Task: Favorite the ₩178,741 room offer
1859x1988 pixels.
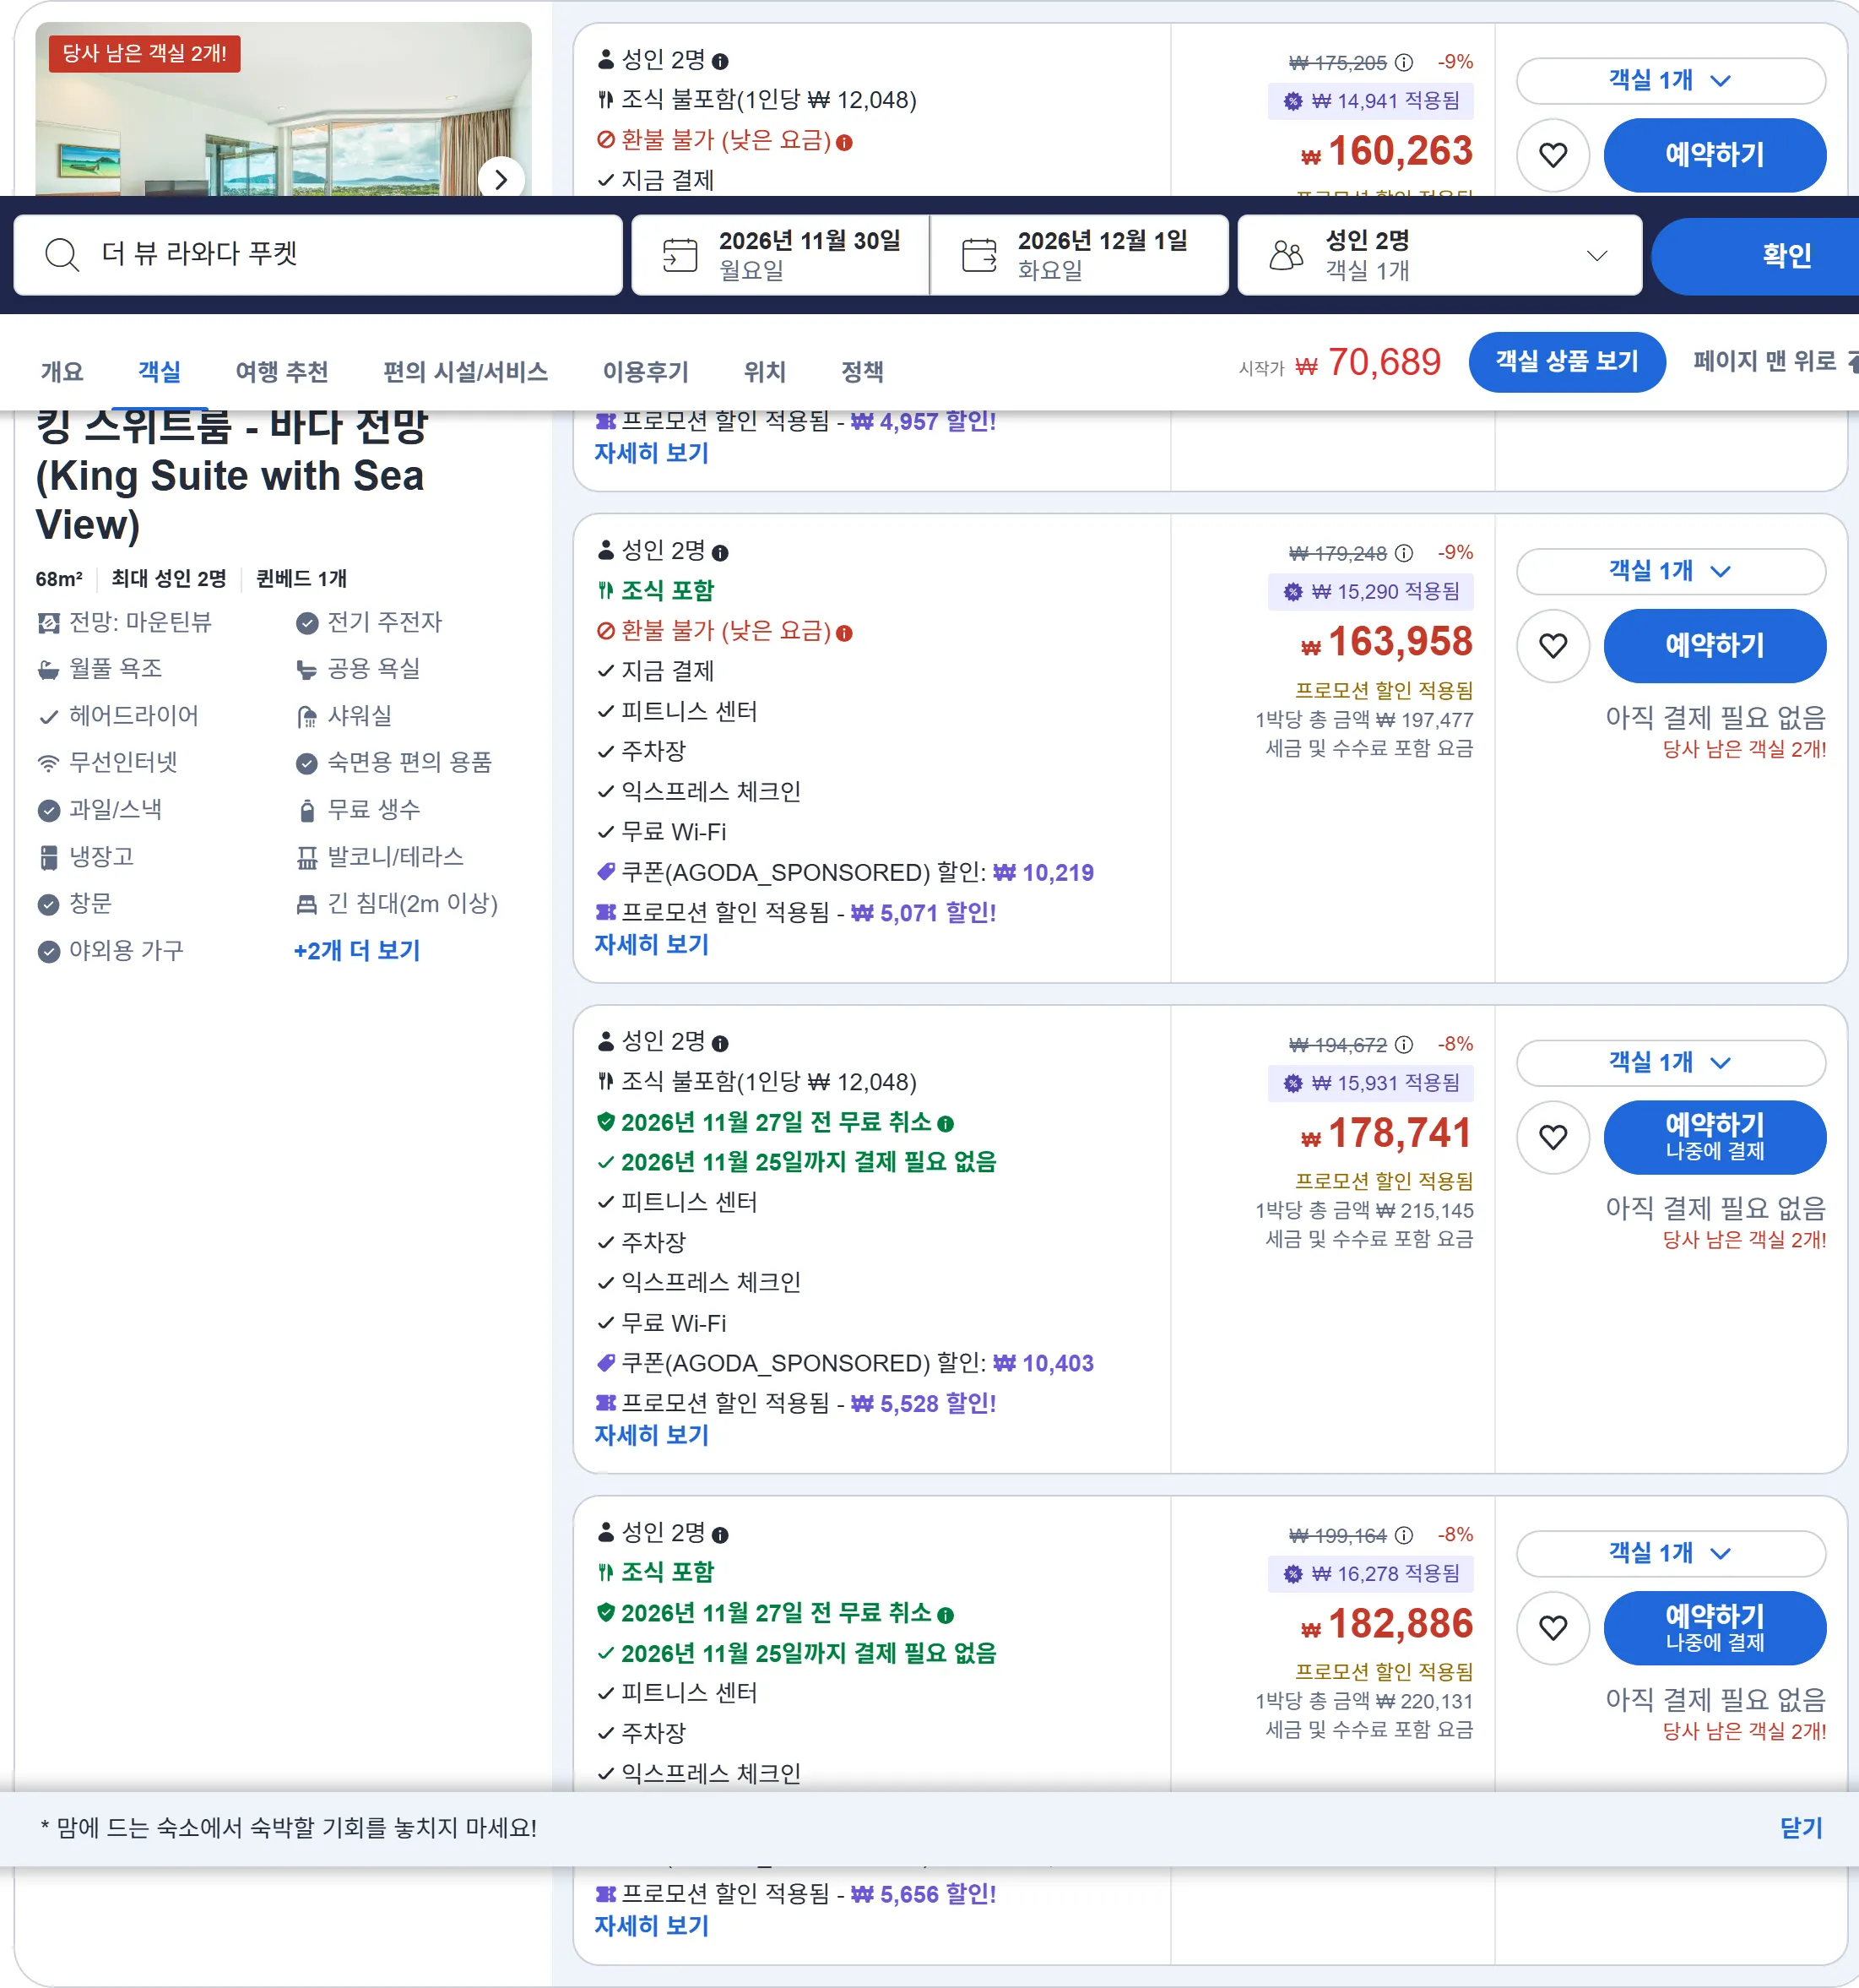Action: click(1553, 1137)
